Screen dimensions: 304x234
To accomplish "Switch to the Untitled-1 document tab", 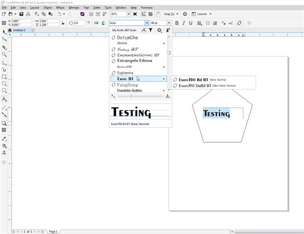I will (19, 30).
